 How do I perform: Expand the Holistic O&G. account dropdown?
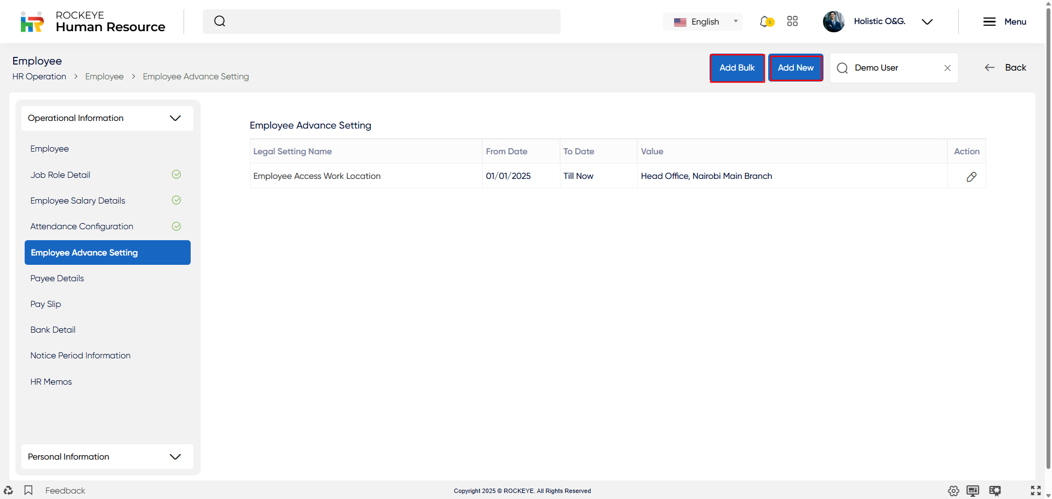pos(927,22)
